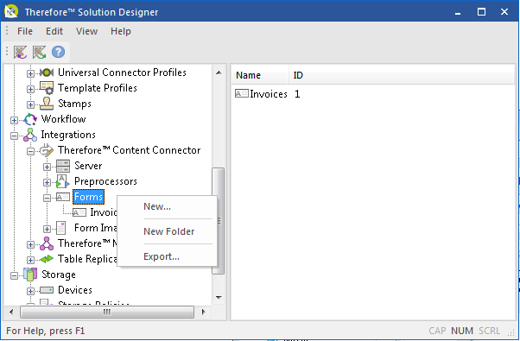520x341 pixels.
Task: Click tree vertical scrollbar up arrow
Action: coord(219,73)
